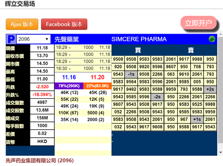Screen dimensions: 223x166
Task: Click the broker cell 708
Action: point(197,67)
